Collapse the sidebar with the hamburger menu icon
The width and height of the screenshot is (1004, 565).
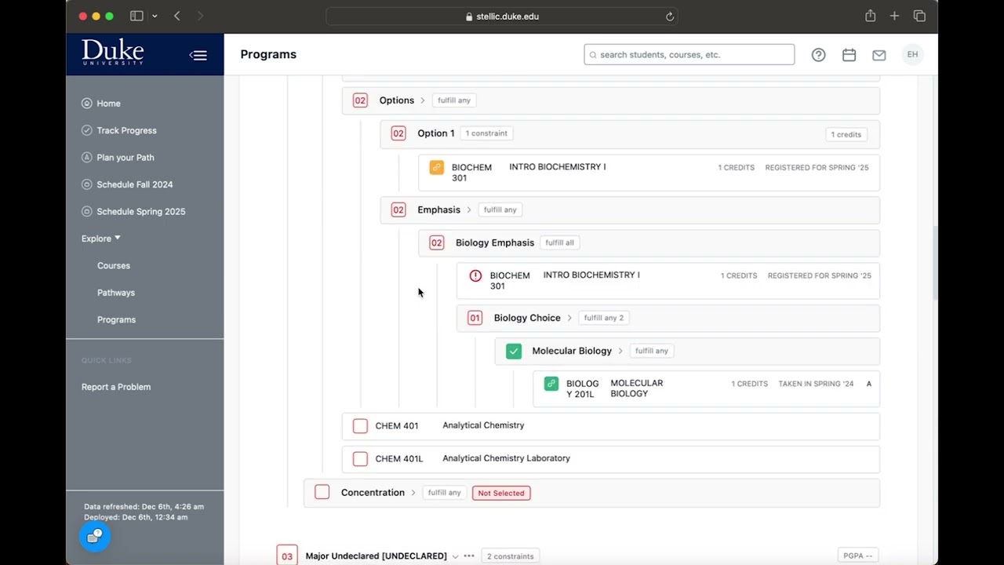pyautogui.click(x=198, y=55)
